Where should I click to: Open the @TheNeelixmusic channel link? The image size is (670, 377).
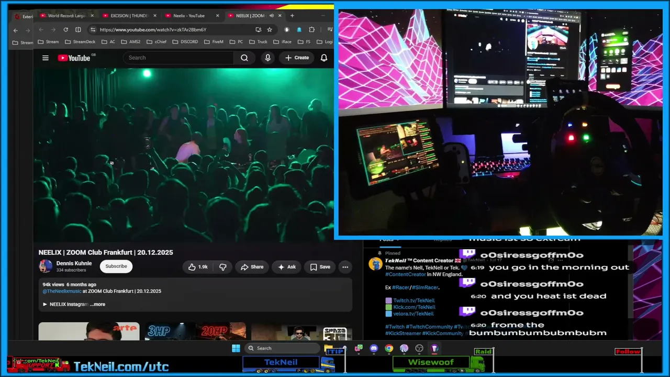(62, 291)
